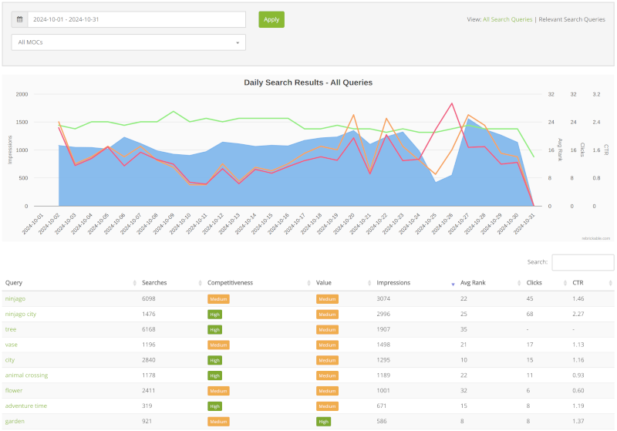Open the adventure time query link
This screenshot has width=617, height=431.
[26, 406]
